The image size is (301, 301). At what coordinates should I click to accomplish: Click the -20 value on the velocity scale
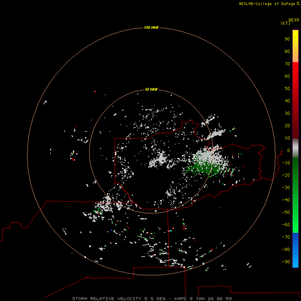click(x=286, y=175)
